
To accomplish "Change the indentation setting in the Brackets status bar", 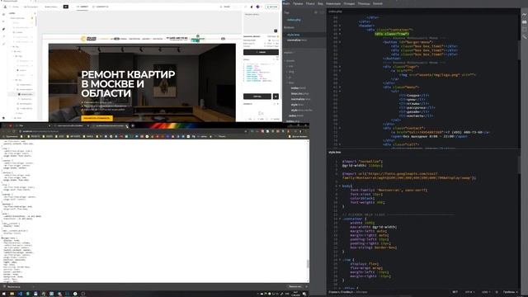I will (x=510, y=292).
